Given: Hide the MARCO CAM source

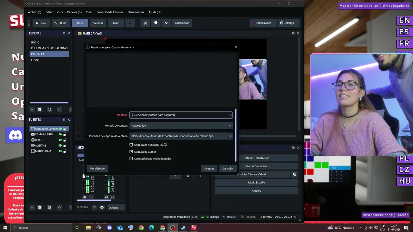Looking at the screenshot, I should tap(60, 151).
